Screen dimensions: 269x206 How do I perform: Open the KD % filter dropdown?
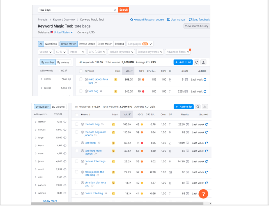click(61, 52)
